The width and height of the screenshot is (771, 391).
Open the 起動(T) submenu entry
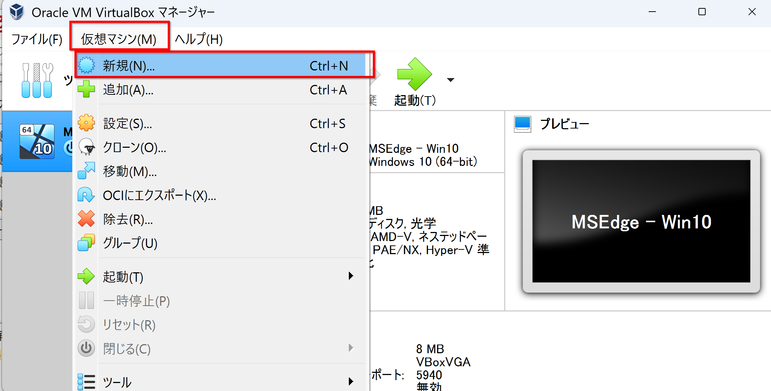[221, 277]
